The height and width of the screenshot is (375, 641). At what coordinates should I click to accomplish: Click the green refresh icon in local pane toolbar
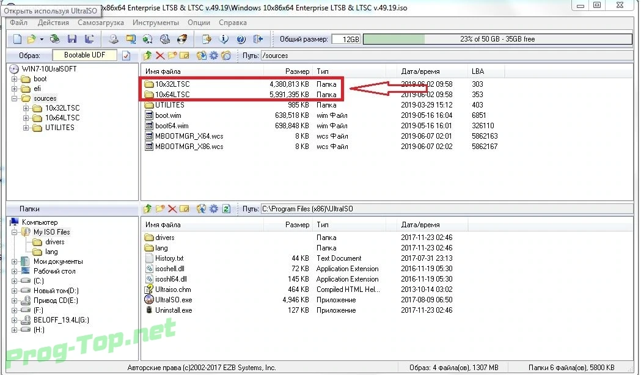pos(227,209)
